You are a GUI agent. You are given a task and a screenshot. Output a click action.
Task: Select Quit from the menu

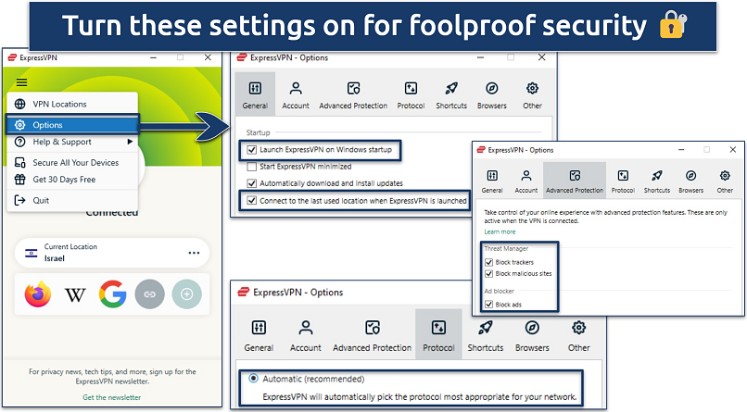pos(72,200)
